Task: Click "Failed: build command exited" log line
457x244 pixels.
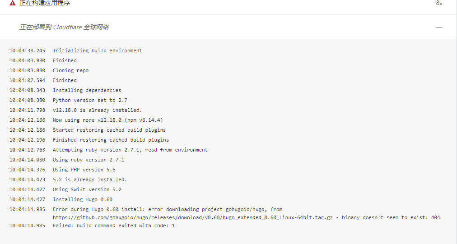Action: pyautogui.click(x=113, y=226)
